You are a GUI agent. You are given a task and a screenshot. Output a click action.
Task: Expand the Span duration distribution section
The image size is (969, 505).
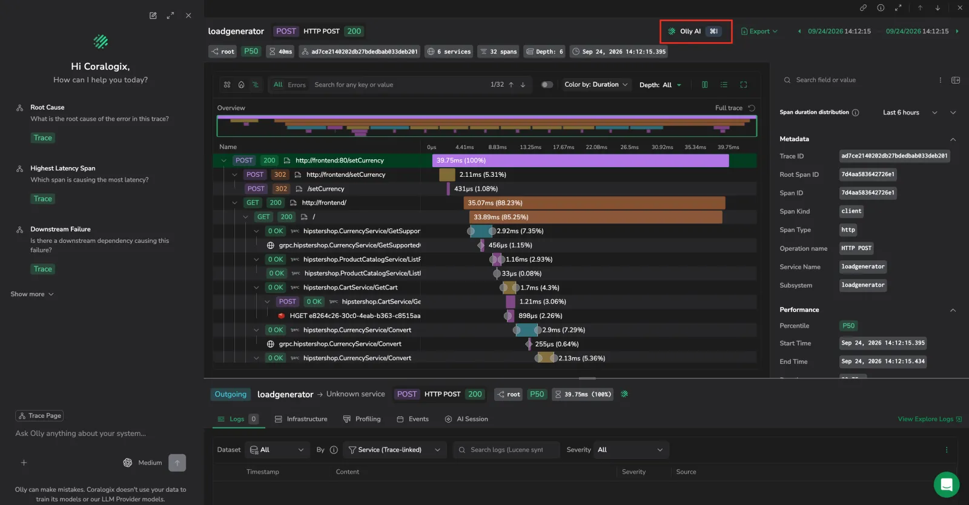click(953, 113)
